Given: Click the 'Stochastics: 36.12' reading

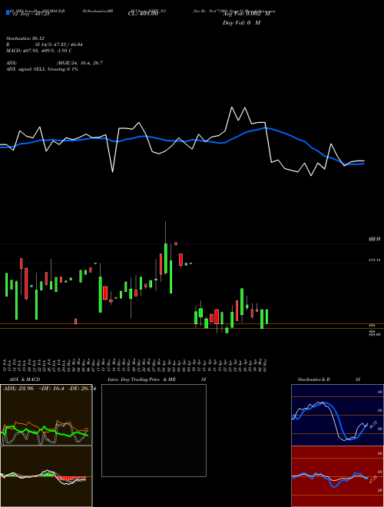Looking at the screenshot, I should (x=25, y=38).
